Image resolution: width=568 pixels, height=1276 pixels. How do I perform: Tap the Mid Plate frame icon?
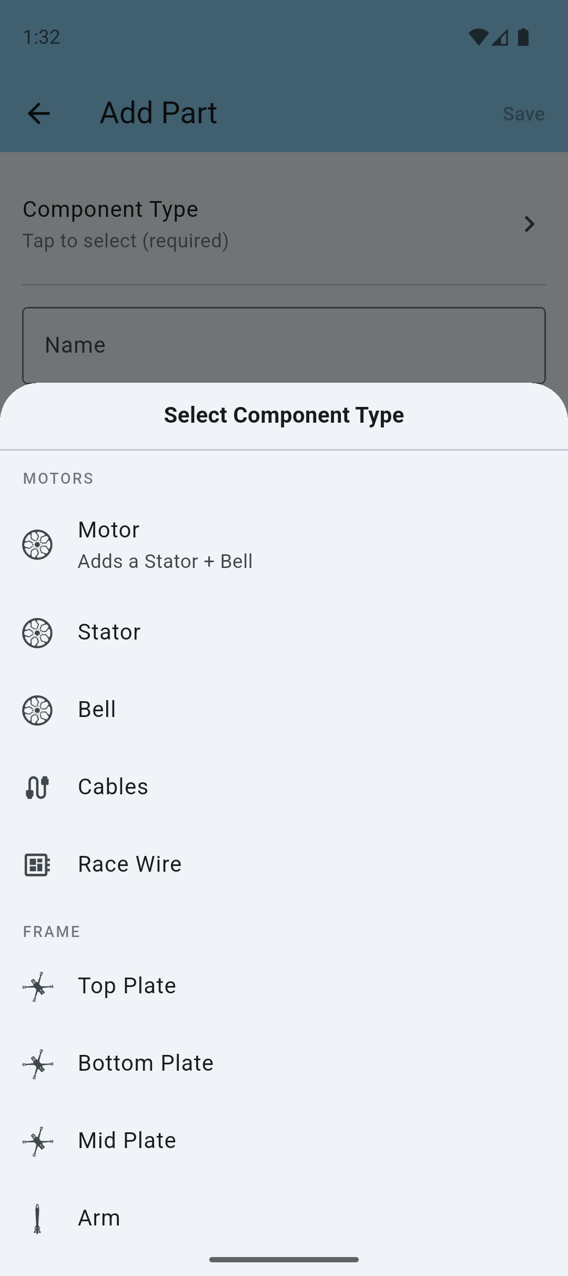pyautogui.click(x=37, y=1141)
